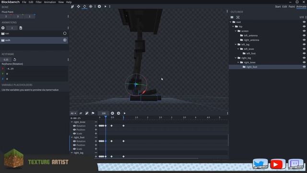Click the flag marker icon in timeline toolbar
The height and width of the screenshot is (173, 307).
pos(93,113)
